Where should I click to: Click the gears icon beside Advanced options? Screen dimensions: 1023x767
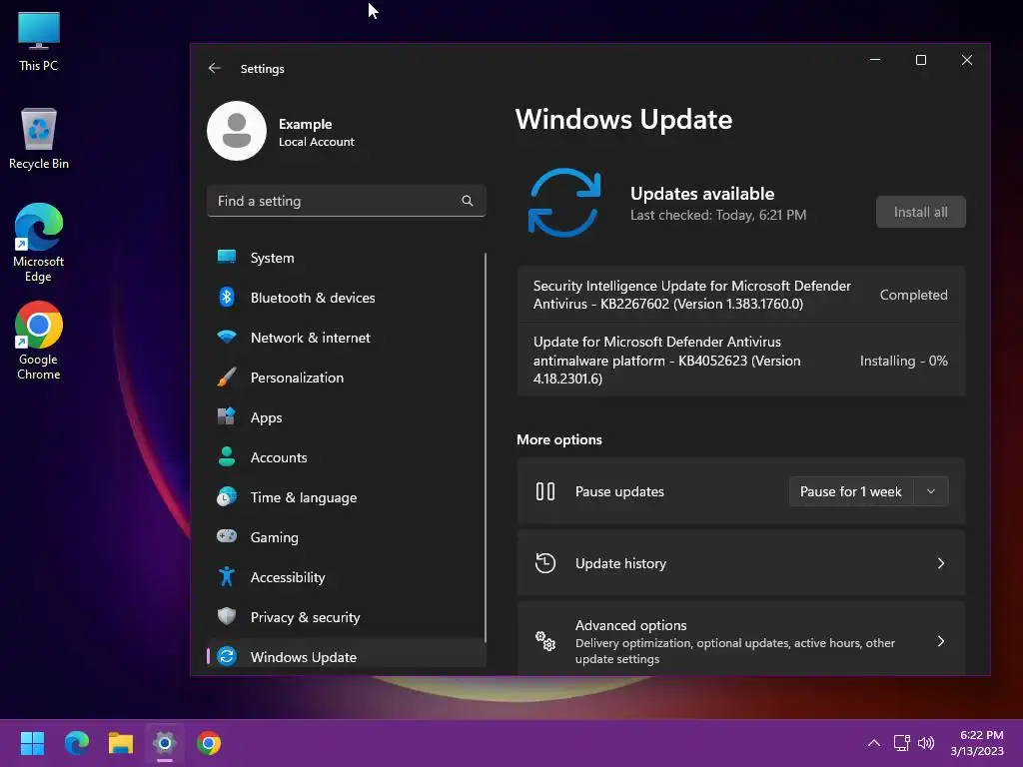(545, 641)
